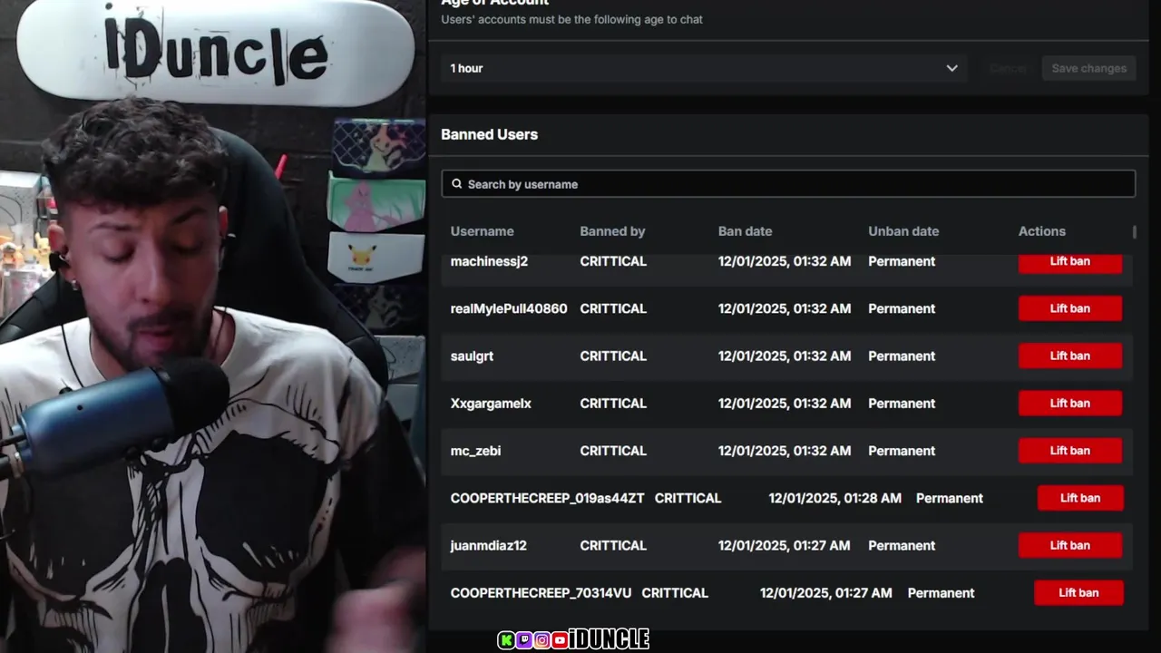
Task: Click the YouTube logo in bottom overlay
Action: (559, 640)
